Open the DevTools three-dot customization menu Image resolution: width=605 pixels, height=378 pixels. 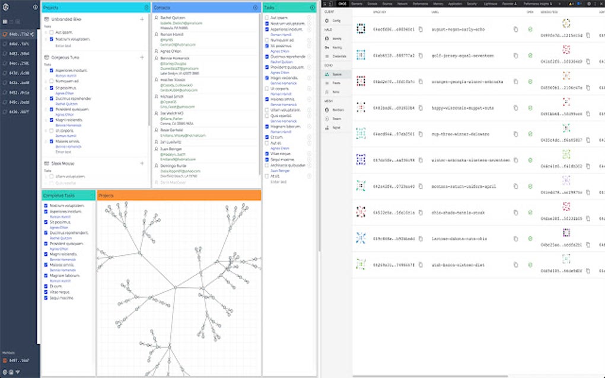pos(595,2)
